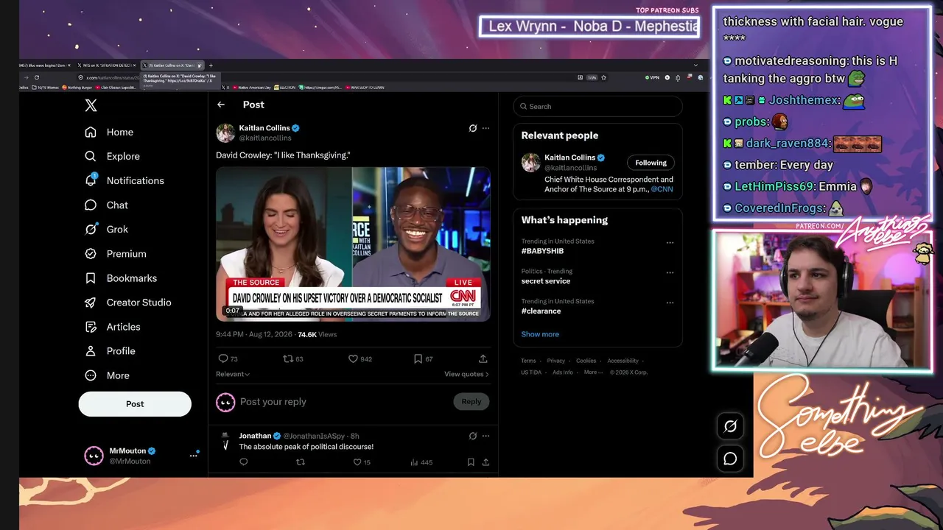This screenshot has width=943, height=530.
Task: Open Notifications from the sidebar
Action: coord(125,180)
